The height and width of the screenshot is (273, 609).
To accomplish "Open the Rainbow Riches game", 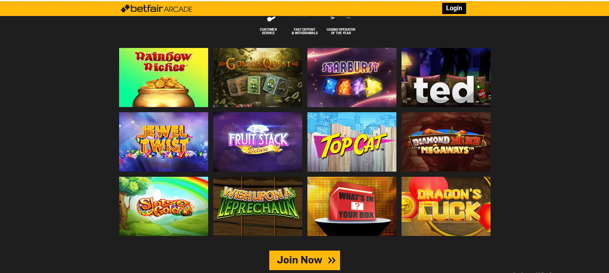I will point(164,78).
